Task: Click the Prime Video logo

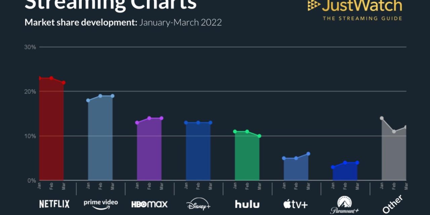Action: 101,204
